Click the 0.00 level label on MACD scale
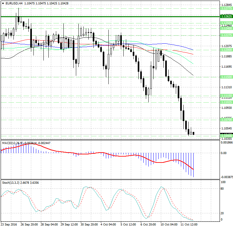 point(224,153)
